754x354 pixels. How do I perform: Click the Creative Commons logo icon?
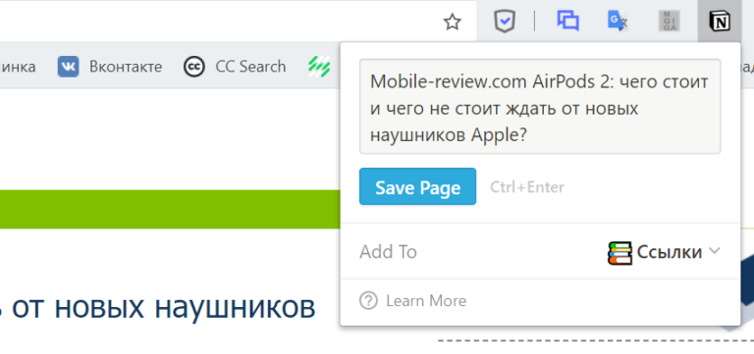point(194,67)
